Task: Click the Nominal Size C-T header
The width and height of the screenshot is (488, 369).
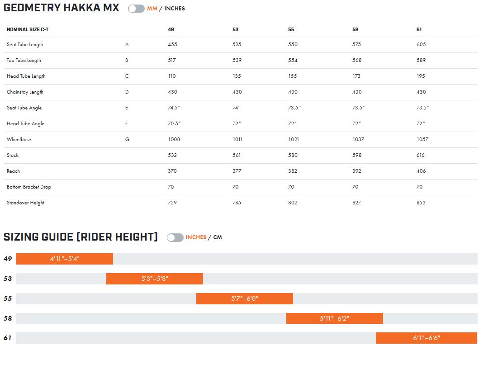Action: [27, 29]
